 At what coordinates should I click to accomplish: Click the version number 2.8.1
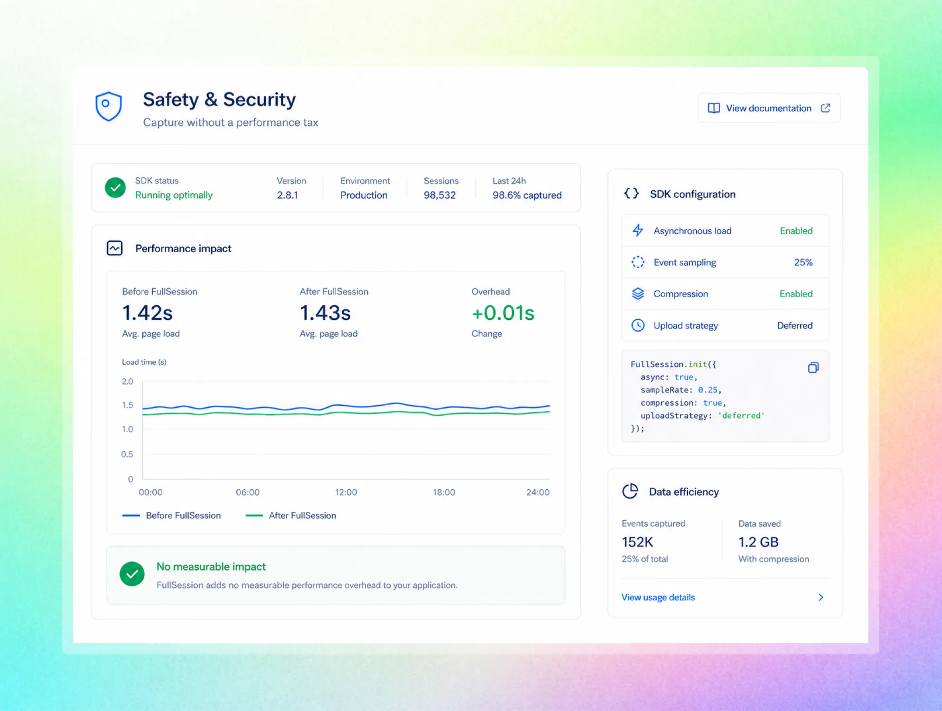coord(287,195)
